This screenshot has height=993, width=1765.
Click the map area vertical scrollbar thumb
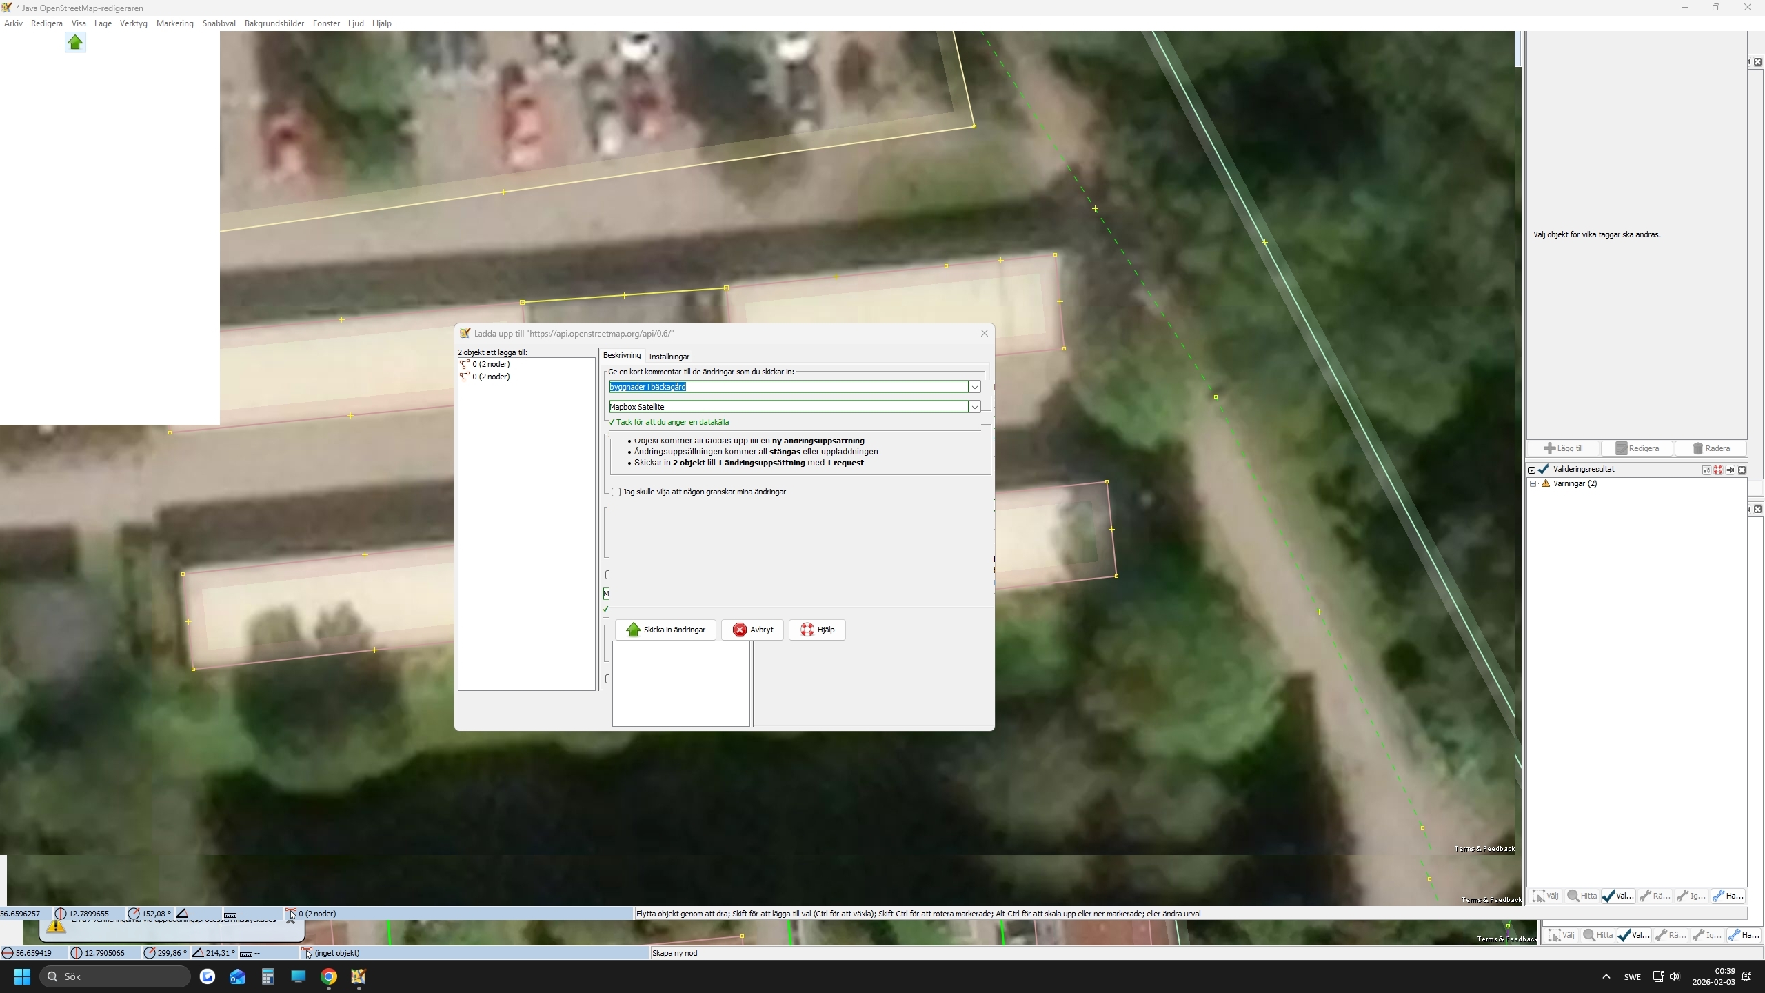(x=1517, y=50)
